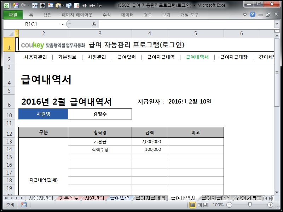This screenshot has width=283, height=212.
Task: Click the 사원관리 navigation link
Action: point(97,57)
